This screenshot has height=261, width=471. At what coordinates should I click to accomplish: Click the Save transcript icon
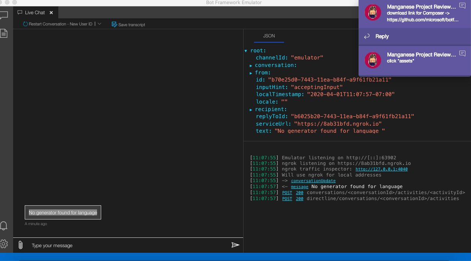tap(114, 24)
